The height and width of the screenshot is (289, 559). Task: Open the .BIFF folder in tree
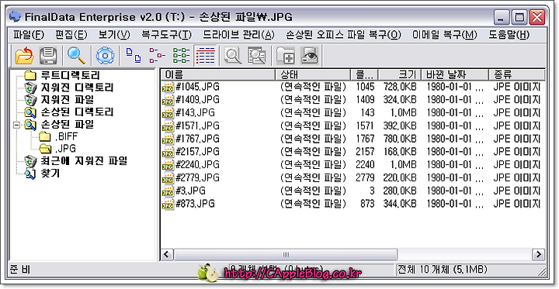click(66, 136)
